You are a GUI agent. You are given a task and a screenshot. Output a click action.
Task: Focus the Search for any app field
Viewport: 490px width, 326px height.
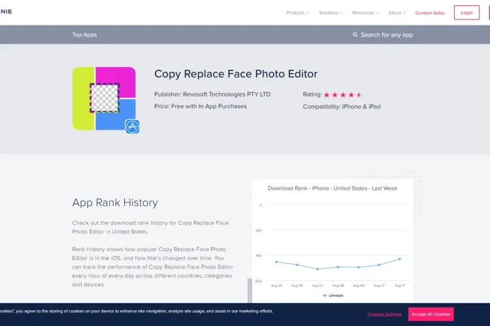click(387, 35)
